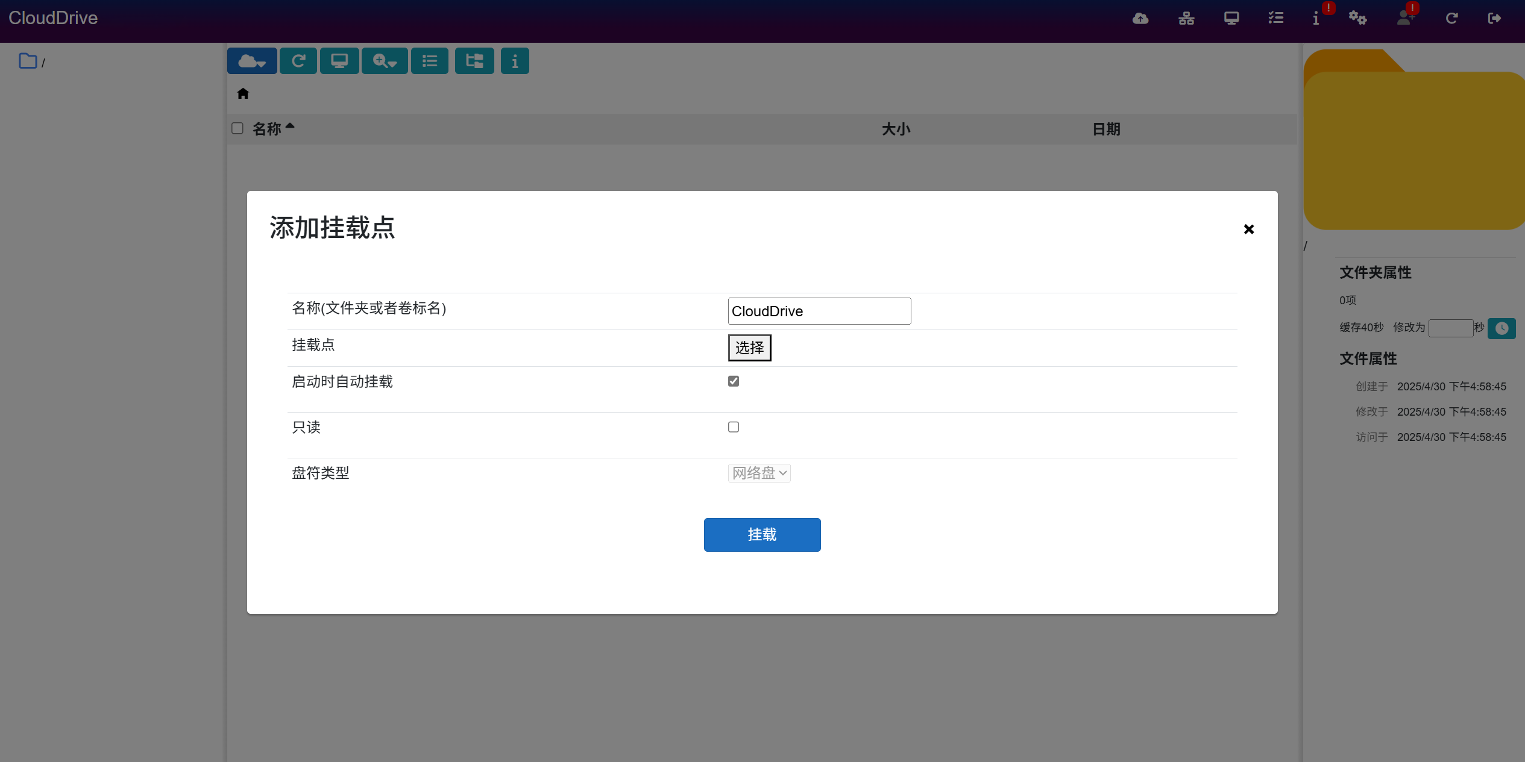The width and height of the screenshot is (1525, 762).
Task: Toggle the select-all checkbox beside 名称
Action: click(x=237, y=128)
